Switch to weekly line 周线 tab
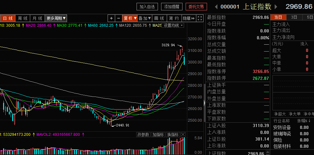This screenshot has height=155, width=314. point(22,19)
